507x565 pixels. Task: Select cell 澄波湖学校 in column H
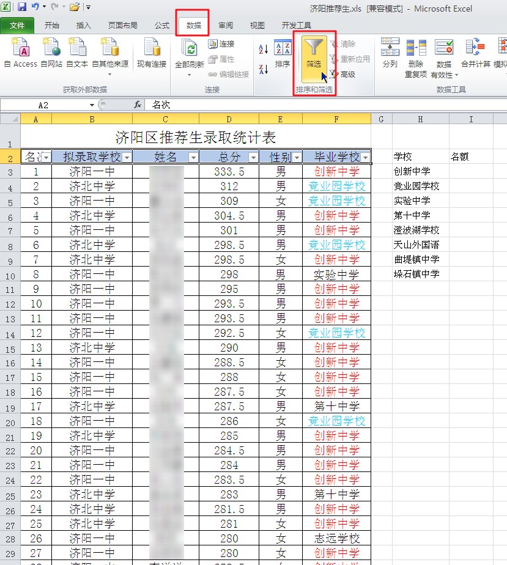pos(421,231)
